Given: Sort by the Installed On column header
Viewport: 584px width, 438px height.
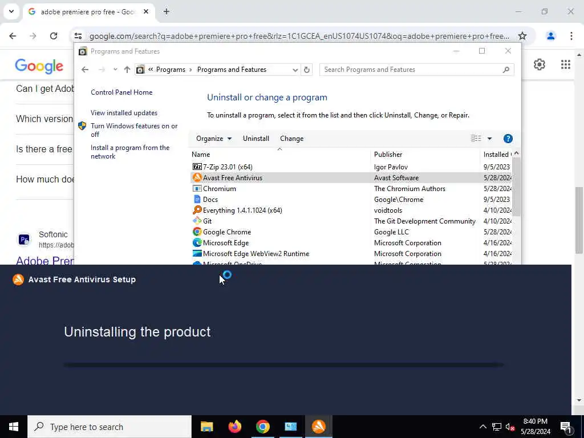Looking at the screenshot, I should [x=497, y=154].
